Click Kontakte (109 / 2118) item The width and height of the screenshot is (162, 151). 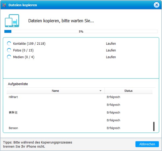29,44
